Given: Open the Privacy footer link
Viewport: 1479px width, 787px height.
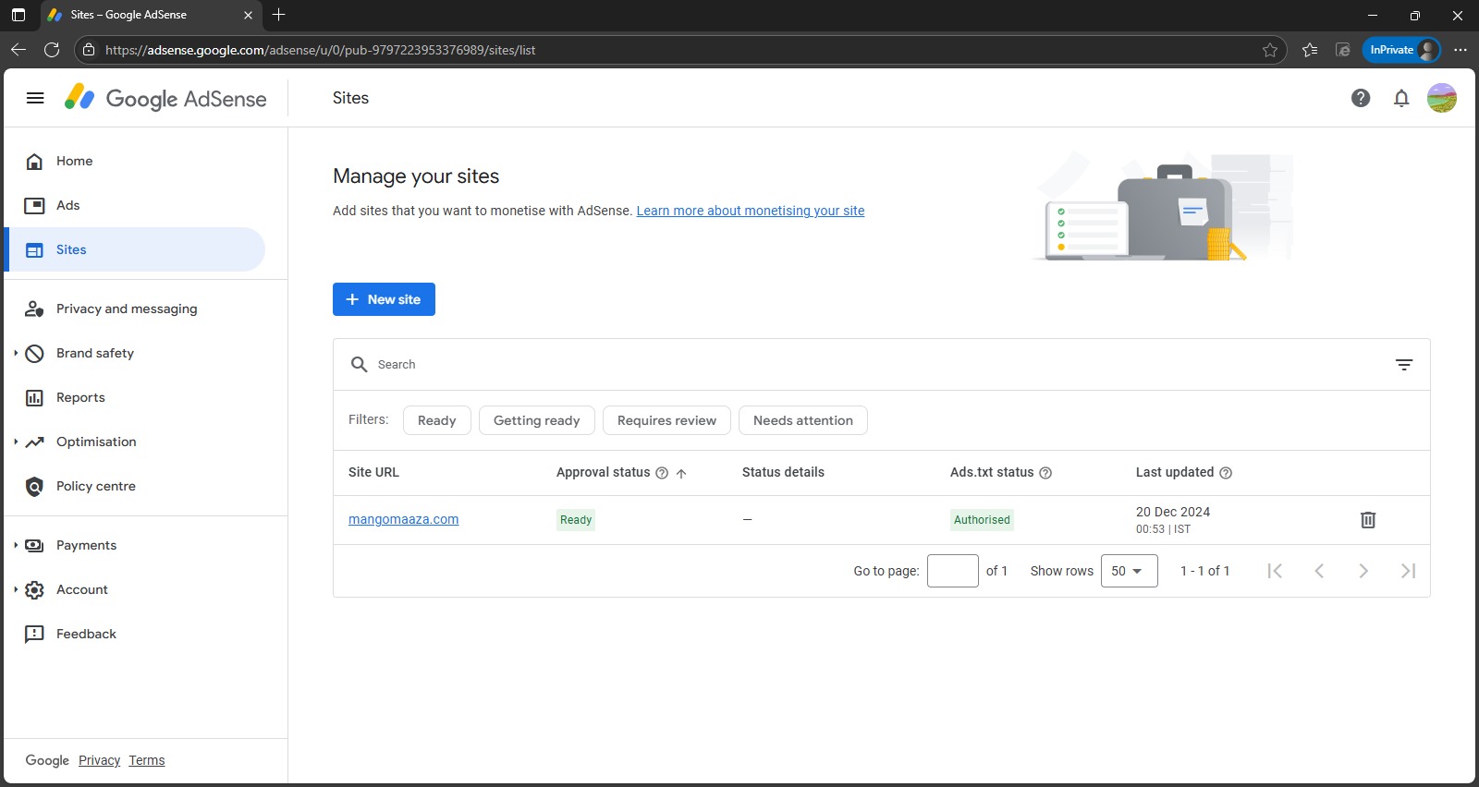Looking at the screenshot, I should click(x=99, y=760).
